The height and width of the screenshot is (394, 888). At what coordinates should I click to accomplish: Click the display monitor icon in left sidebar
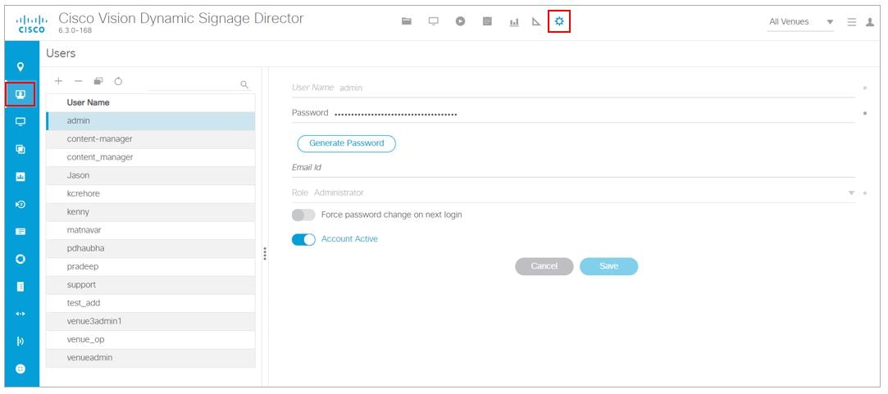coord(21,122)
